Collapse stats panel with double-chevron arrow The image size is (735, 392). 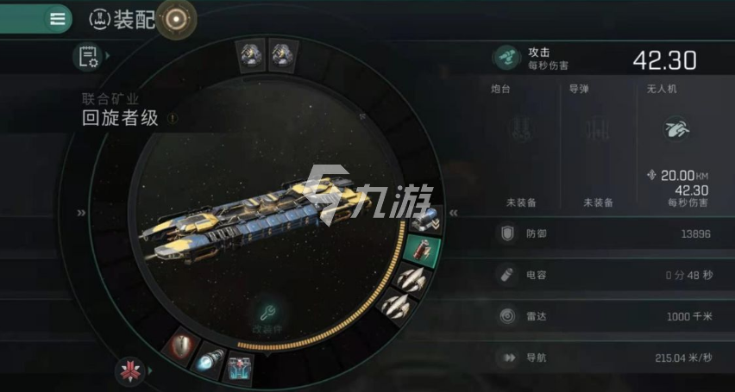click(x=453, y=213)
